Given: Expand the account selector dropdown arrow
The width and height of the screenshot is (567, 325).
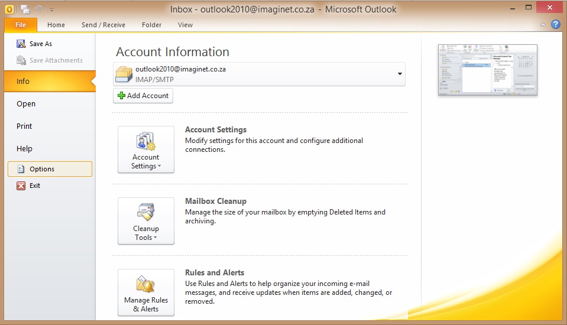Looking at the screenshot, I should [x=400, y=74].
